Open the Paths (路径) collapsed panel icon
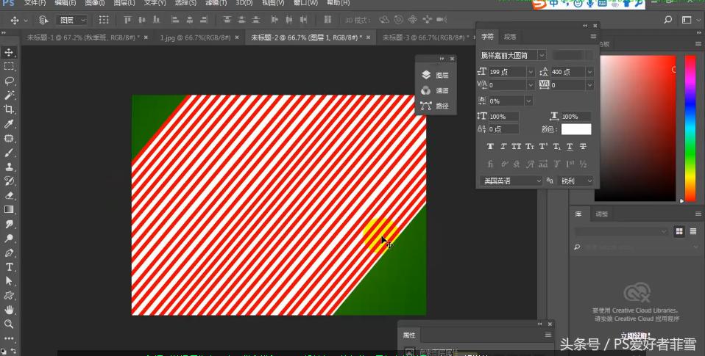 pyautogui.click(x=426, y=106)
